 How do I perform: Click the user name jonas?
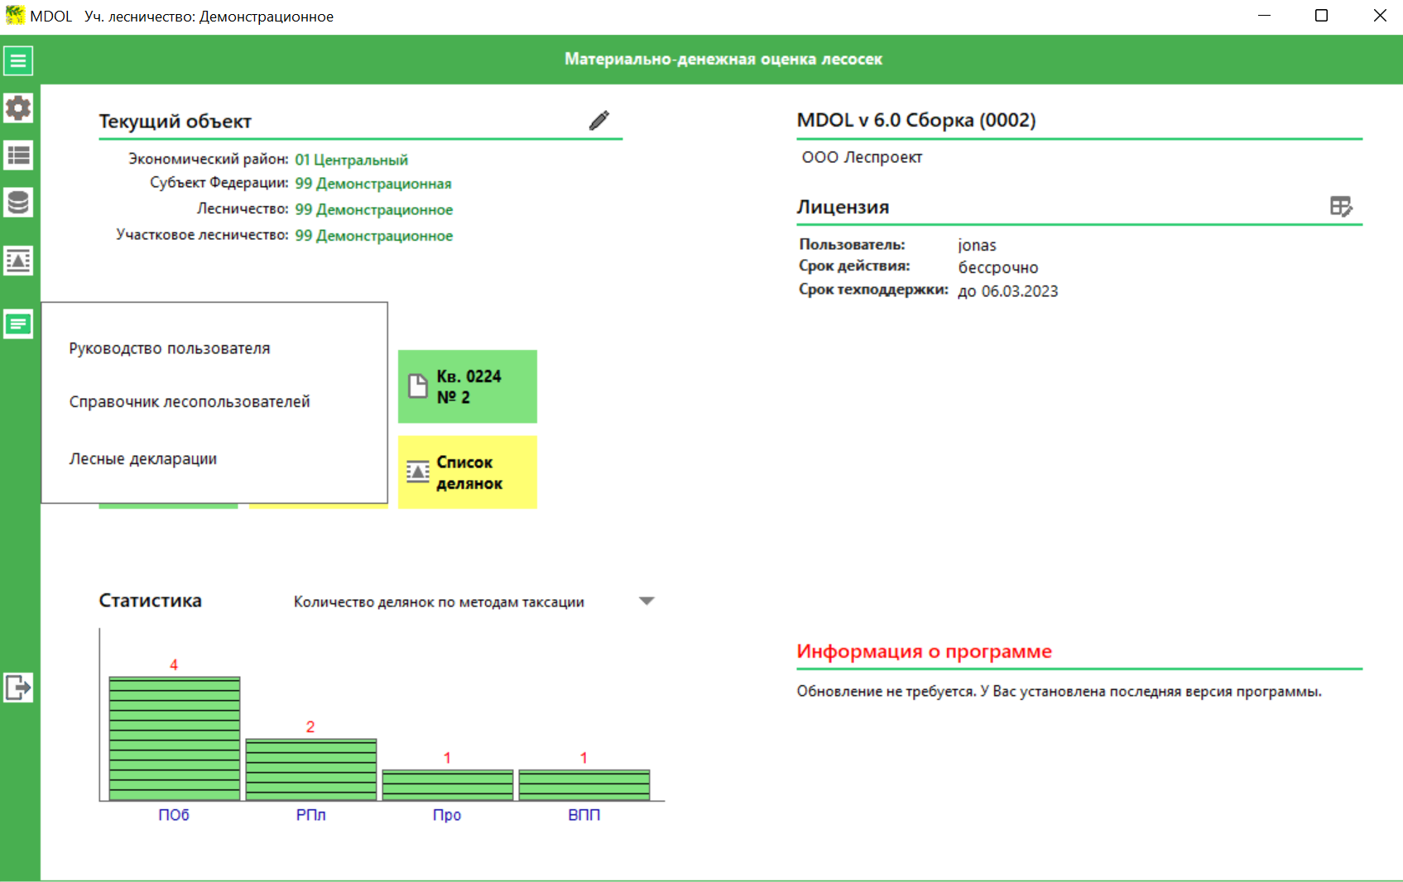(978, 245)
